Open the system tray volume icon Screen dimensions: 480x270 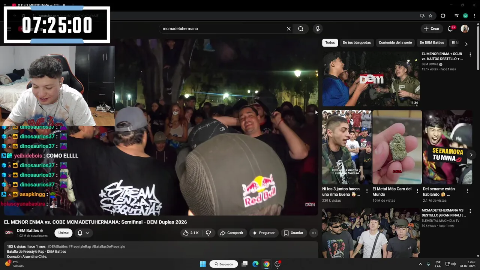coord(453,264)
